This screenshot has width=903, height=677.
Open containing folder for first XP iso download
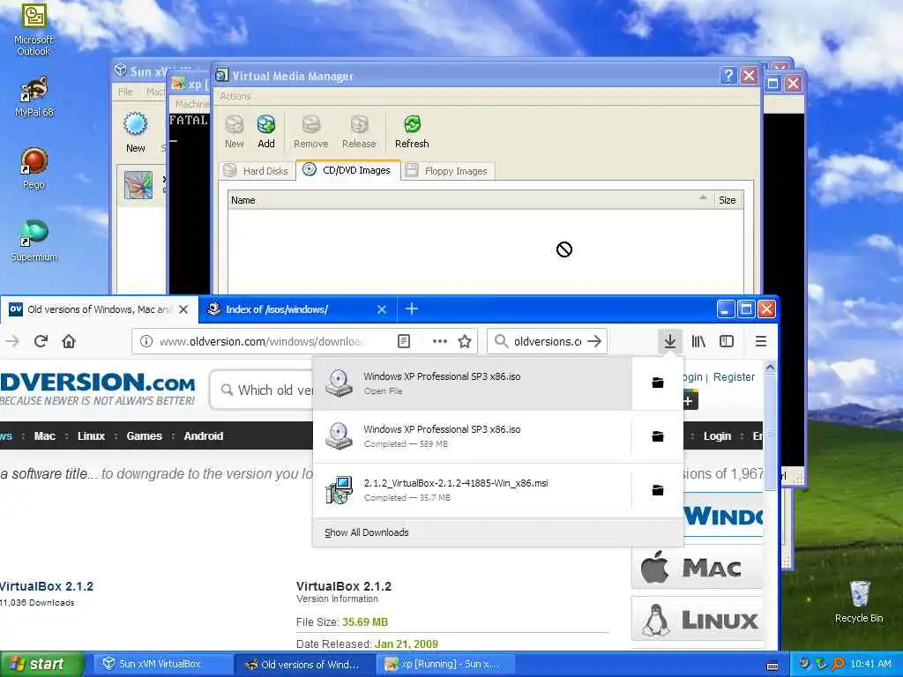point(658,383)
